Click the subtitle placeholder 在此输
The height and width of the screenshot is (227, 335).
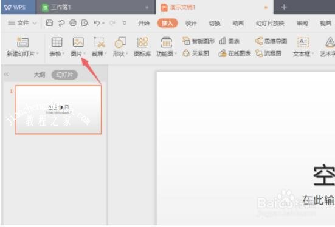(x=319, y=200)
